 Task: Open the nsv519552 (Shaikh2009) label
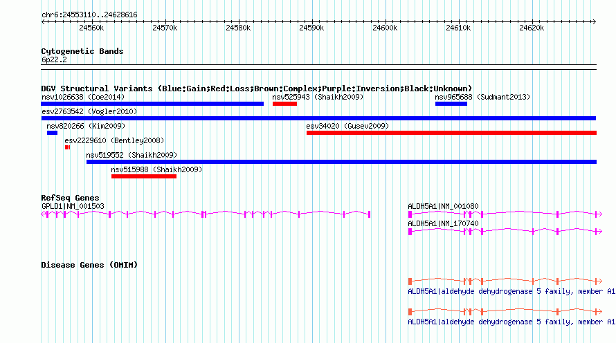[132, 155]
